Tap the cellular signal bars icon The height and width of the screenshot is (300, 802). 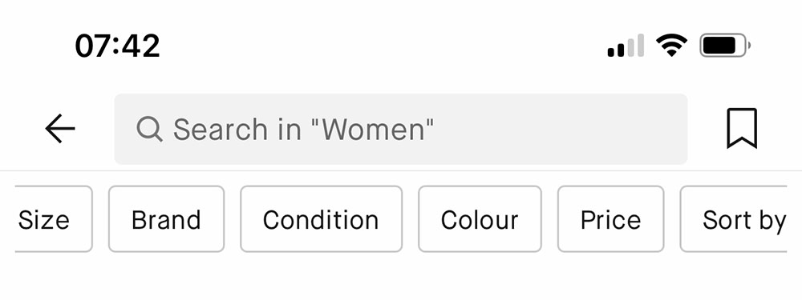[x=626, y=46]
